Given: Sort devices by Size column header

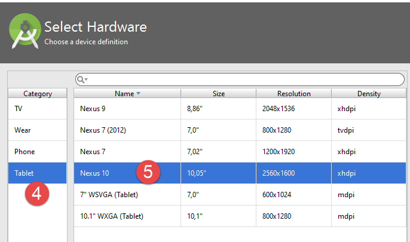Looking at the screenshot, I should click(x=219, y=94).
